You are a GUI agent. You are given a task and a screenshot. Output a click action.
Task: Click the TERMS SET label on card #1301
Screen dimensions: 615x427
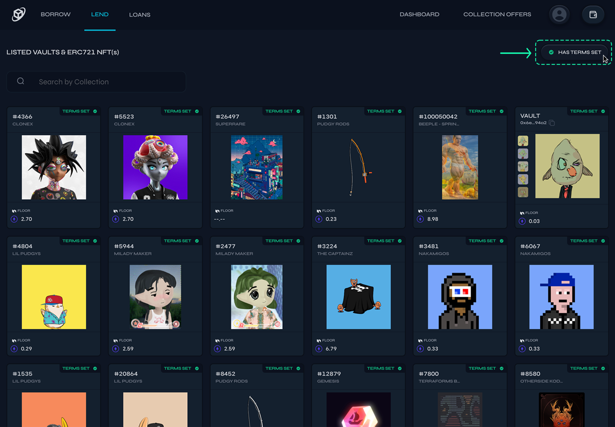381,111
